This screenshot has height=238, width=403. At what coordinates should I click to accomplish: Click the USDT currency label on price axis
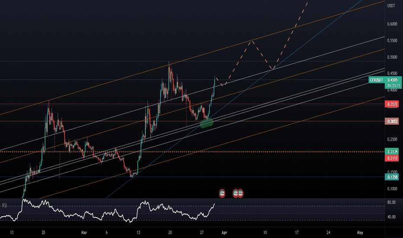pos(391,6)
